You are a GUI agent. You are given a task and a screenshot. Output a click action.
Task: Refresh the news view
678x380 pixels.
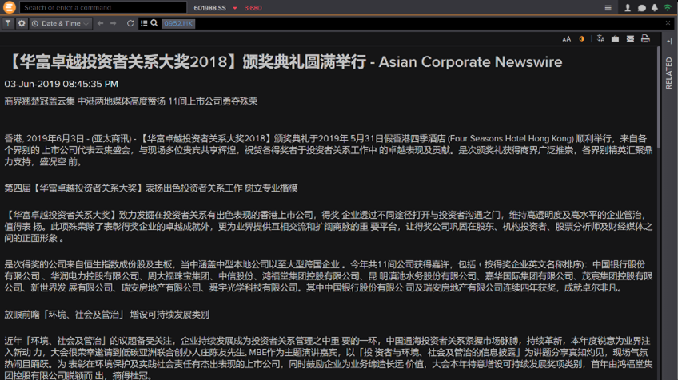[x=130, y=23]
